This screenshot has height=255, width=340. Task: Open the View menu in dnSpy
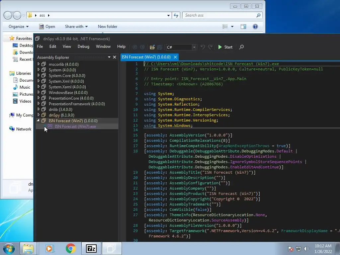click(67, 46)
